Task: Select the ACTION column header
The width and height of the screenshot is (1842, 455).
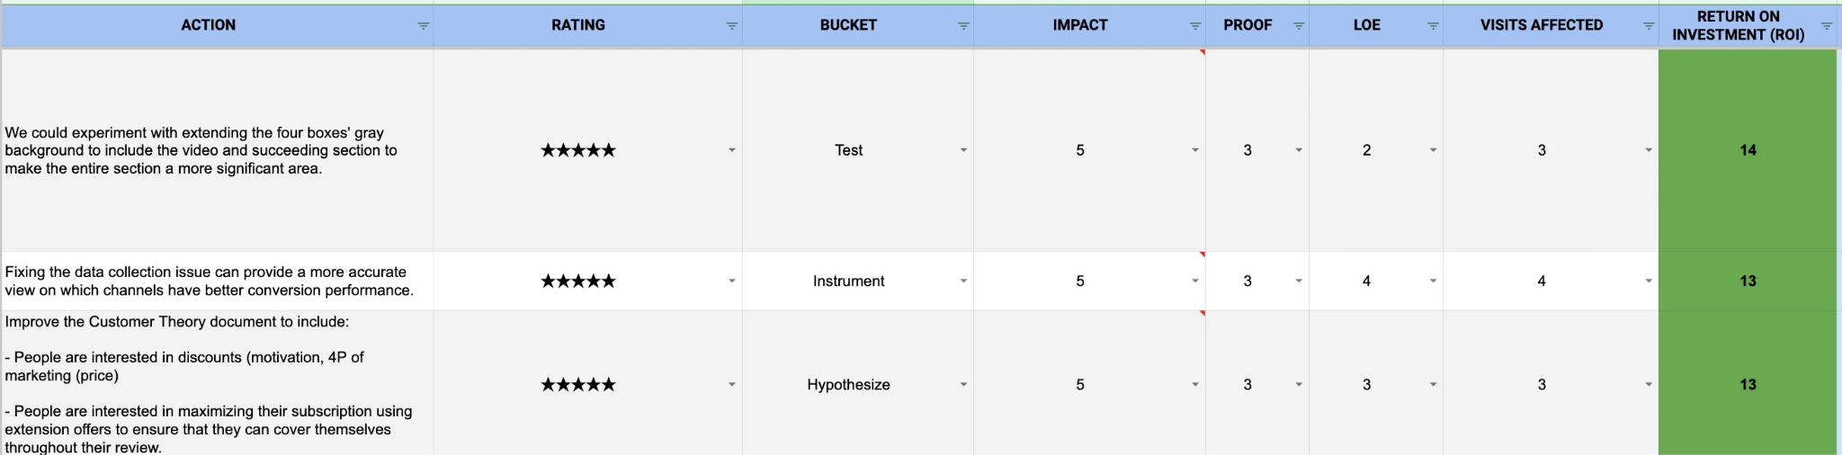Action: 209,25
